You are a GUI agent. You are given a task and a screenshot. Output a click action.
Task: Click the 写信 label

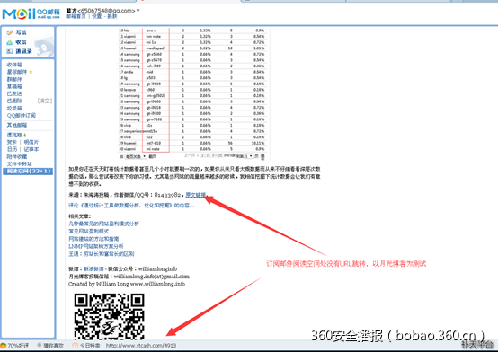click(x=22, y=32)
